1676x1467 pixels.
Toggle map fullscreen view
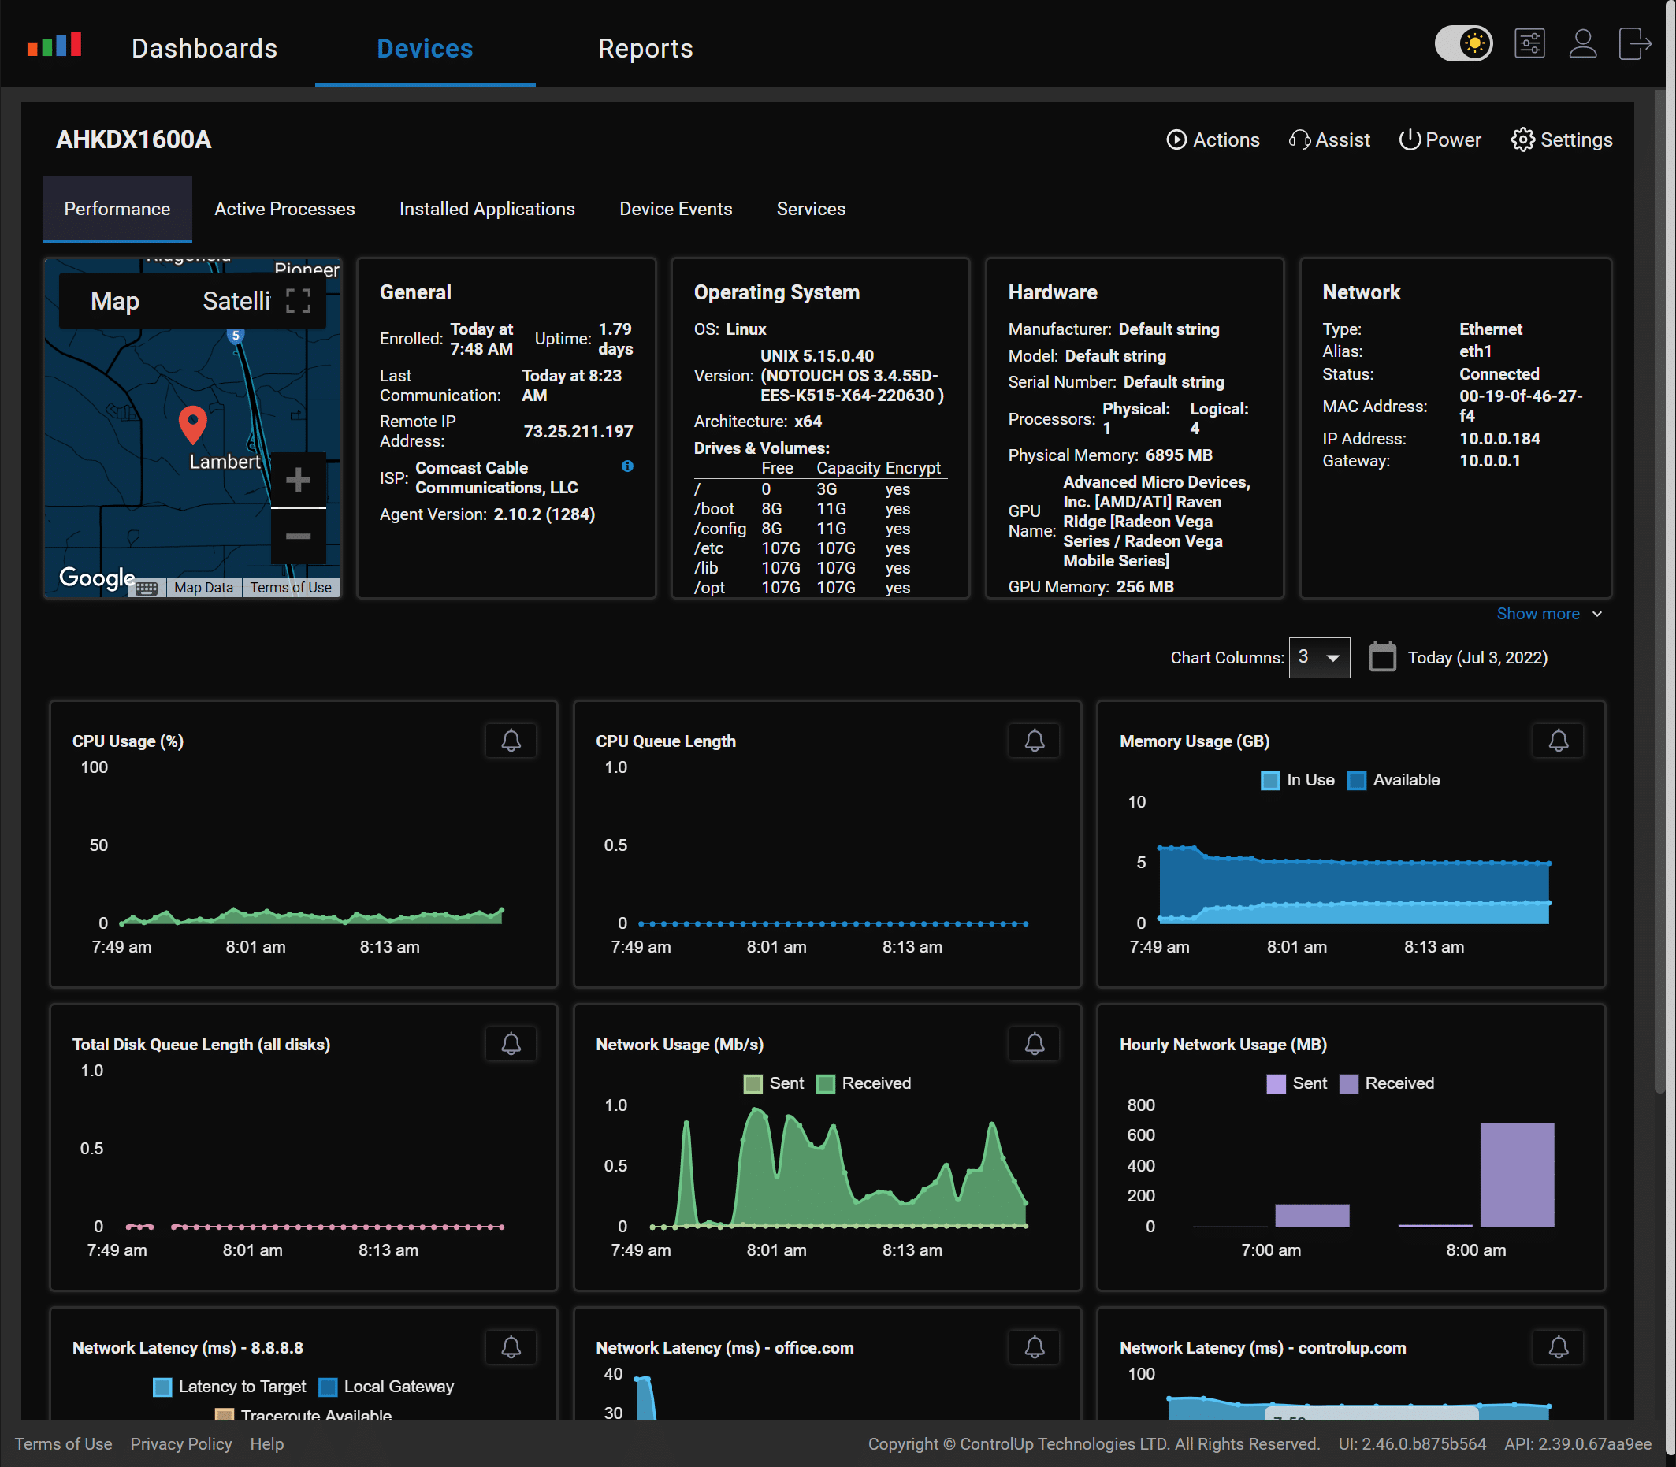coord(298,299)
